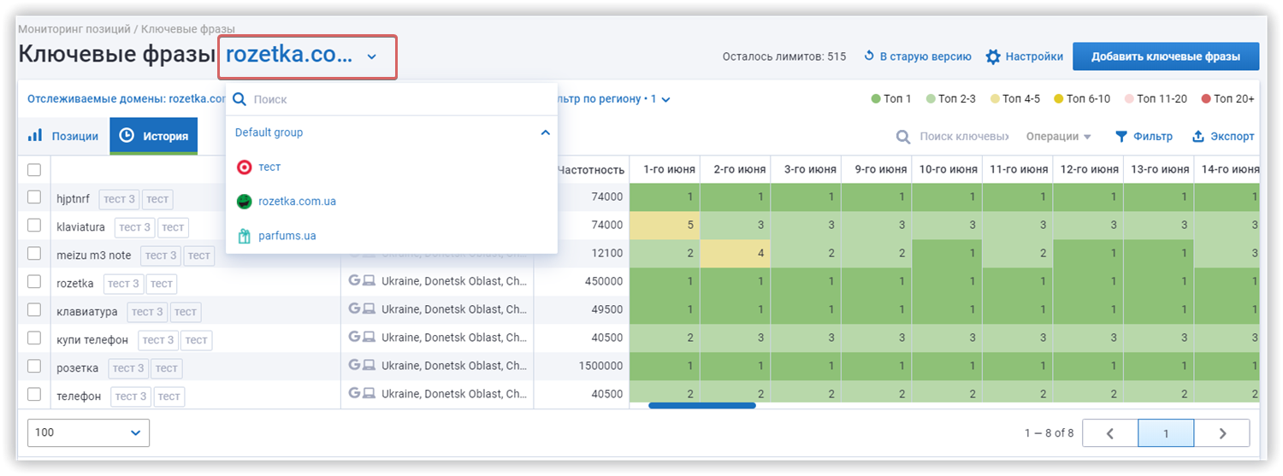
Task: Check the meizu m3 note row checkbox
Action: click(34, 254)
